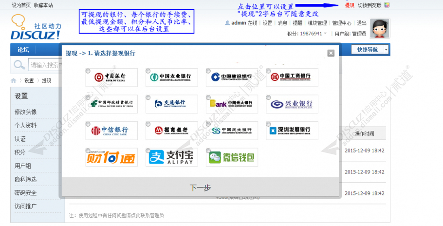Click the 中国光大银行 logo
443x226 pixels.
[x=232, y=104]
